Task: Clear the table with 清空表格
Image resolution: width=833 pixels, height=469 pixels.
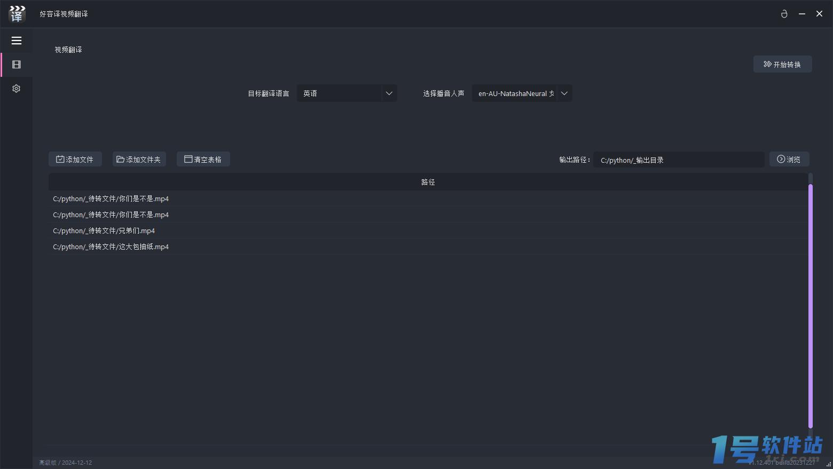Action: [203, 159]
